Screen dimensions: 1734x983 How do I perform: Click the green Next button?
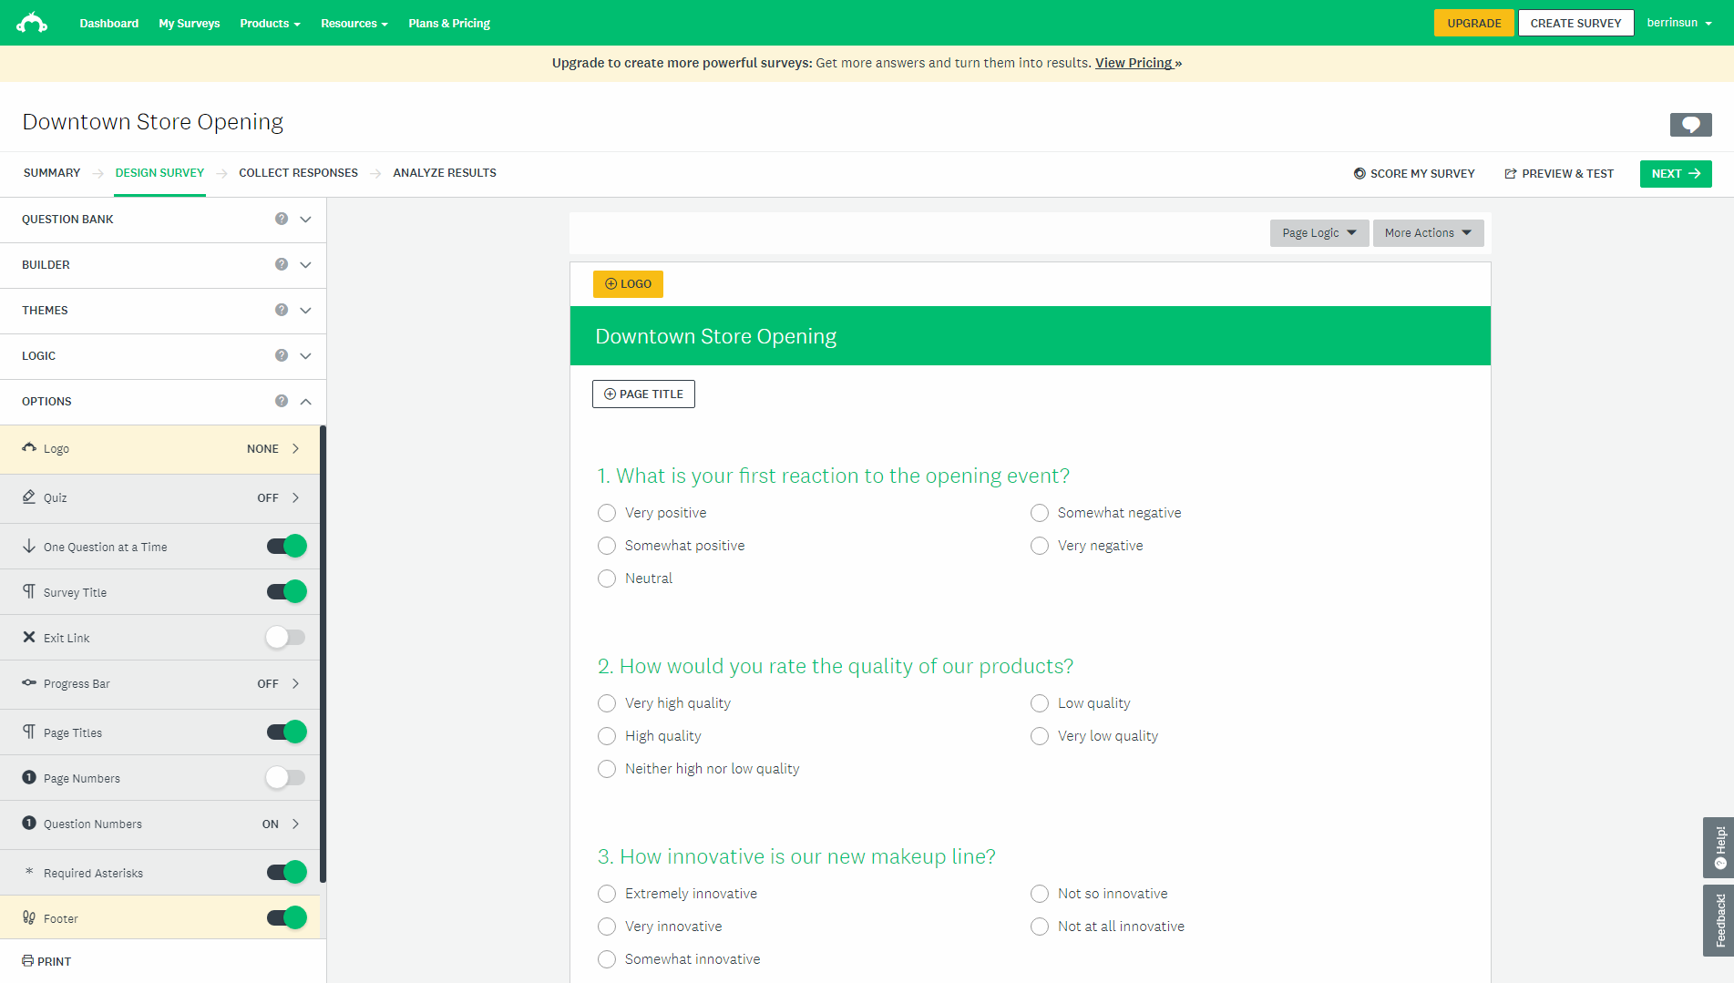point(1676,173)
